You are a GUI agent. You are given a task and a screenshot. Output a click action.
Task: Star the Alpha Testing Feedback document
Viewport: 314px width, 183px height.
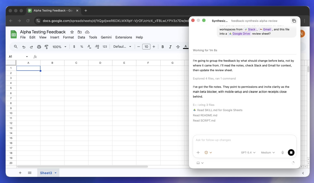pyautogui.click(x=72, y=32)
